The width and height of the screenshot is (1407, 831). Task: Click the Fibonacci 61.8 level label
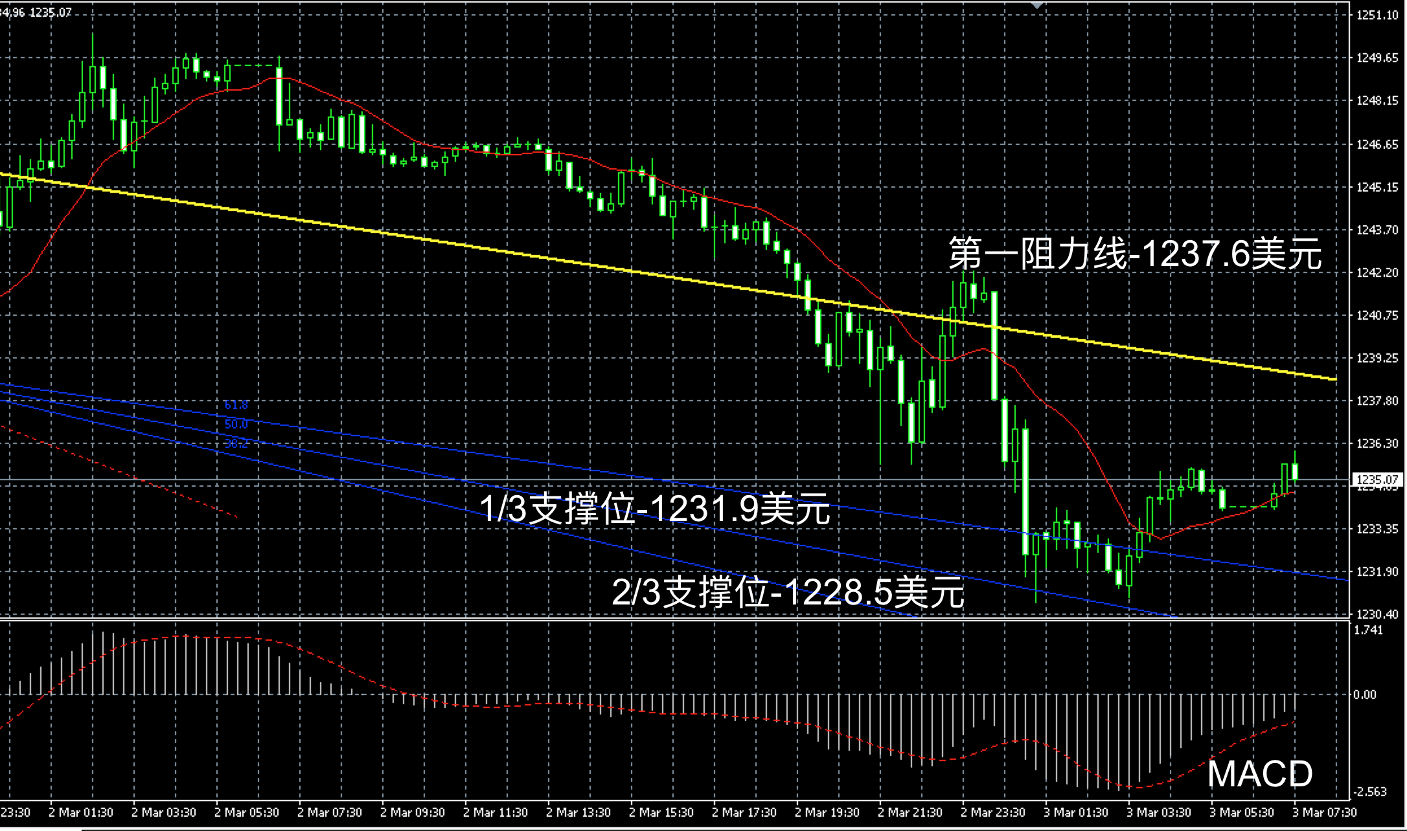pos(236,405)
